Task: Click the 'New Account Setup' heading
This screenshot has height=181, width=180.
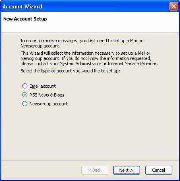Action: [x=25, y=19]
